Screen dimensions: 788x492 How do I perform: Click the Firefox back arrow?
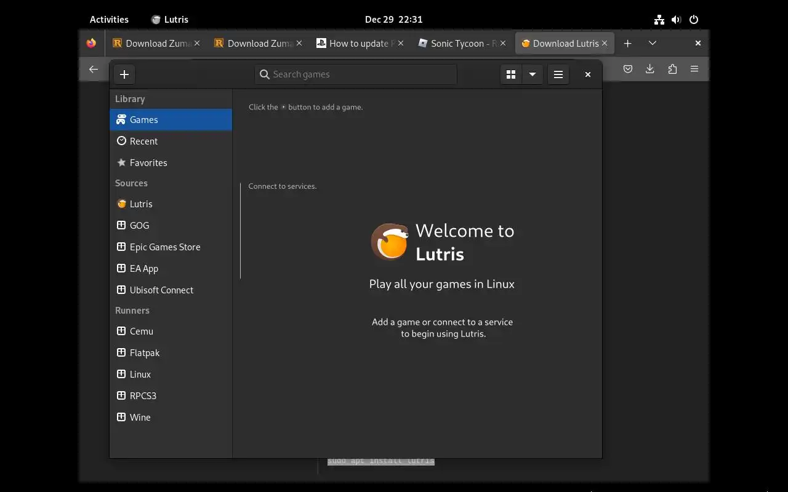pos(94,69)
